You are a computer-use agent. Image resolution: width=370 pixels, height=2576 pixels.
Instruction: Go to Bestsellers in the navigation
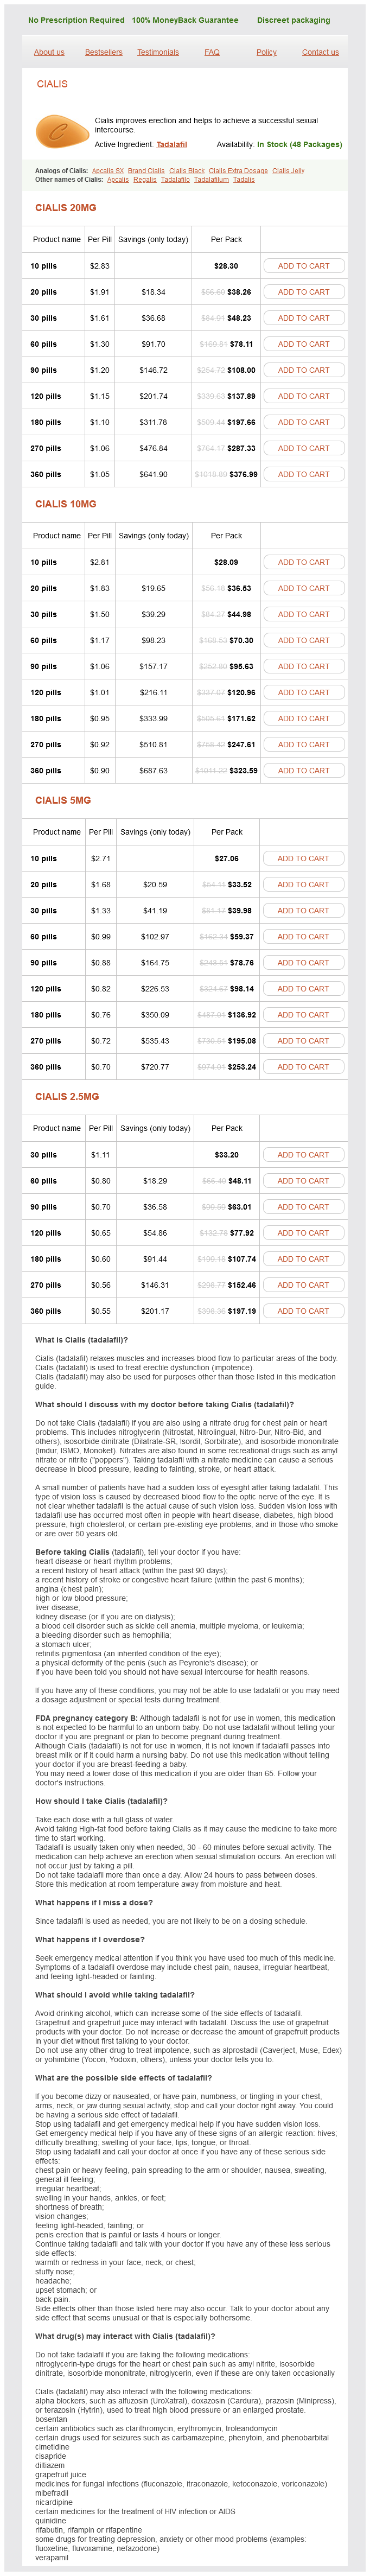coord(104,52)
